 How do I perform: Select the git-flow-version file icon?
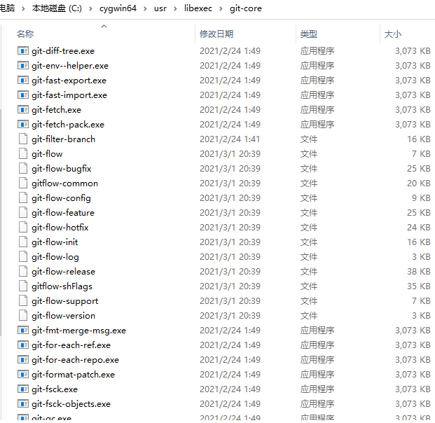point(23,316)
